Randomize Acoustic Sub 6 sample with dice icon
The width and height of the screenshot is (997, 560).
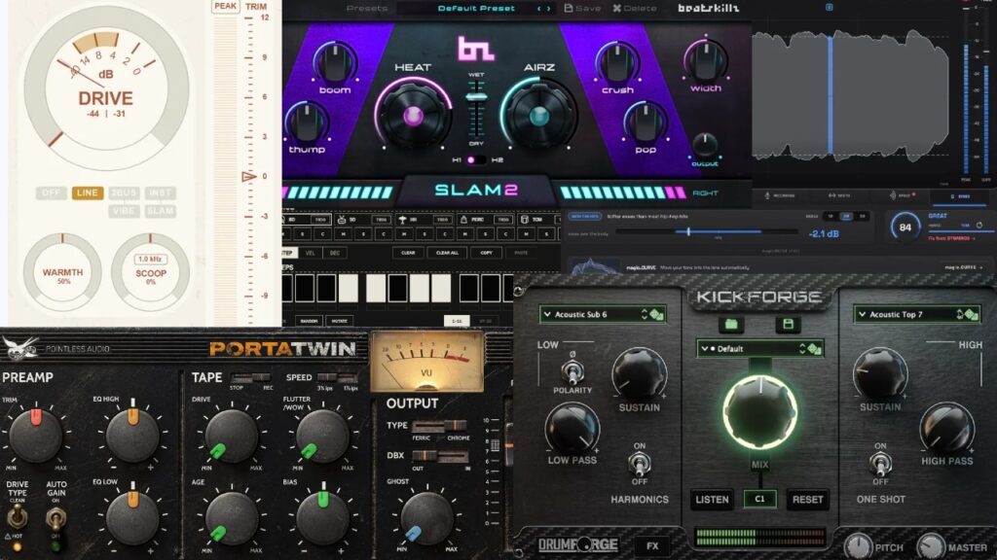[x=657, y=314]
